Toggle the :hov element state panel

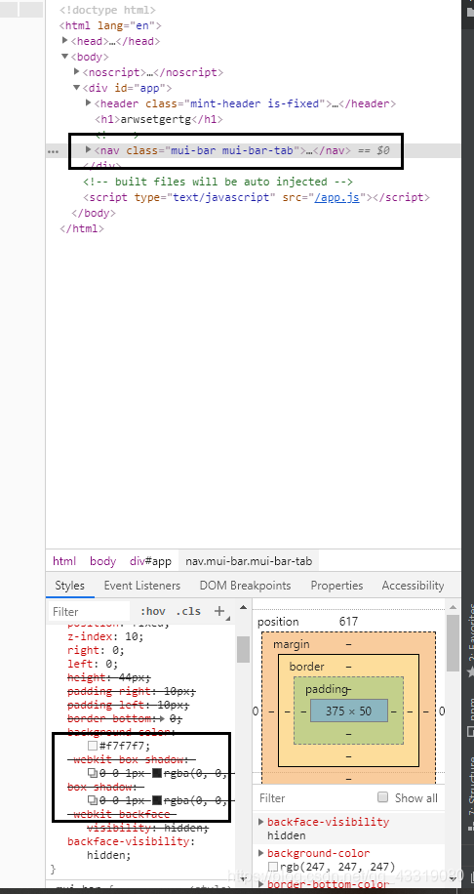pyautogui.click(x=153, y=611)
